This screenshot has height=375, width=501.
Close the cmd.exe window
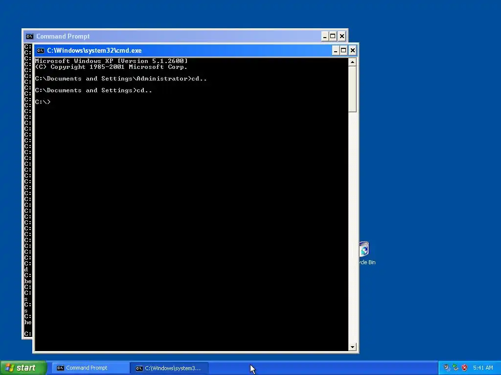pyautogui.click(x=352, y=50)
